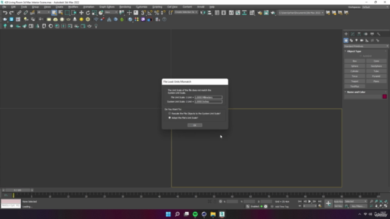This screenshot has width=390, height=219.
Task: Open the Standard Primitives dropdown
Action: click(x=366, y=46)
